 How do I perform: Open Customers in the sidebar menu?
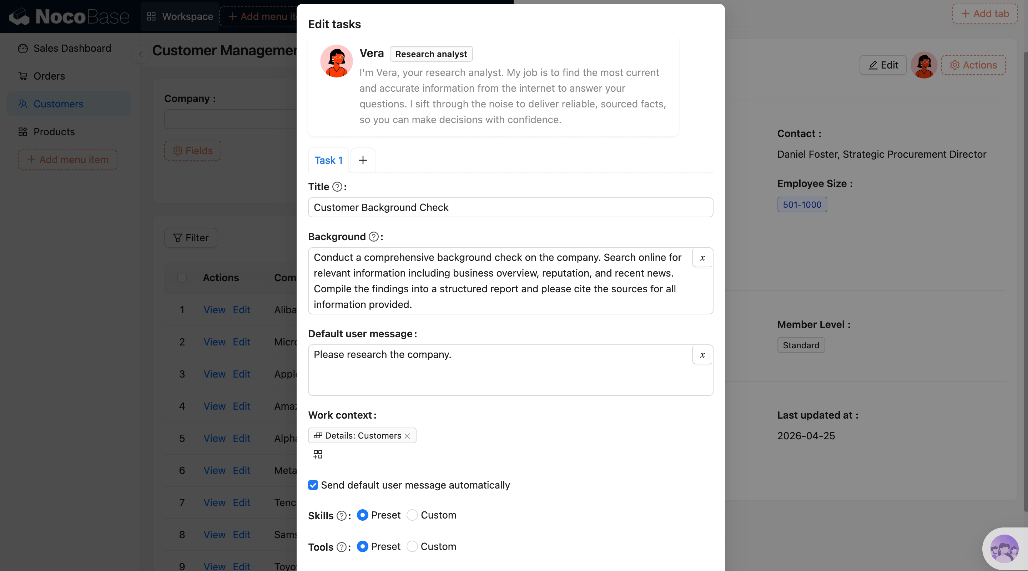(58, 104)
